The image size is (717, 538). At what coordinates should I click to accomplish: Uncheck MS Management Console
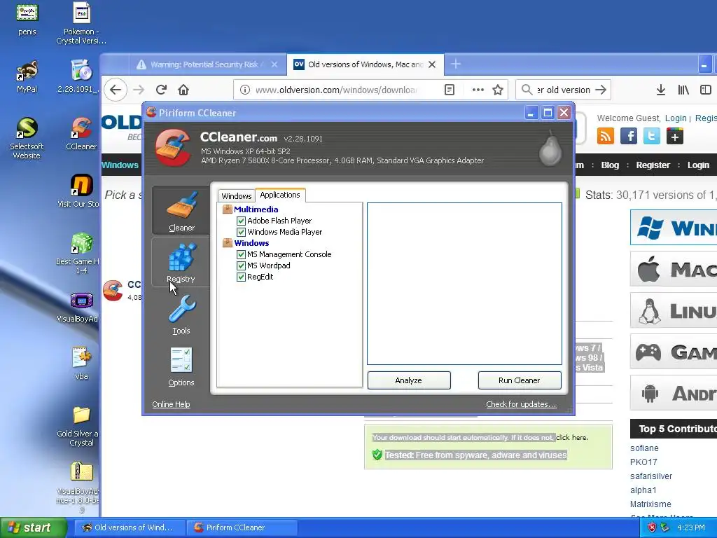(241, 254)
